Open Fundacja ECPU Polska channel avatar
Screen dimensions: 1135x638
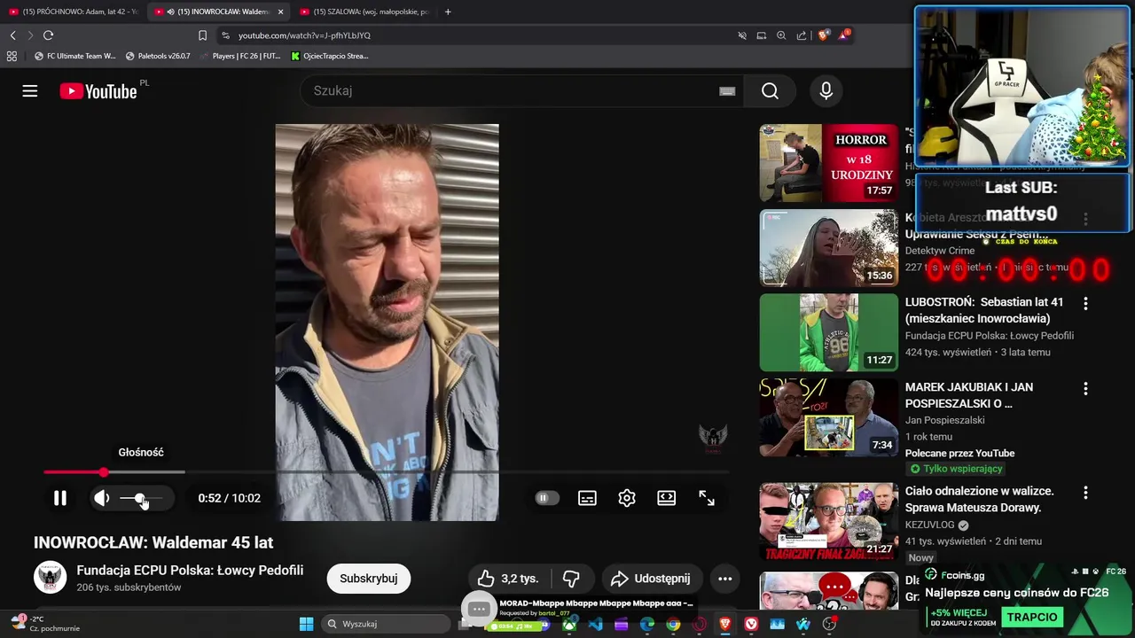click(x=50, y=578)
